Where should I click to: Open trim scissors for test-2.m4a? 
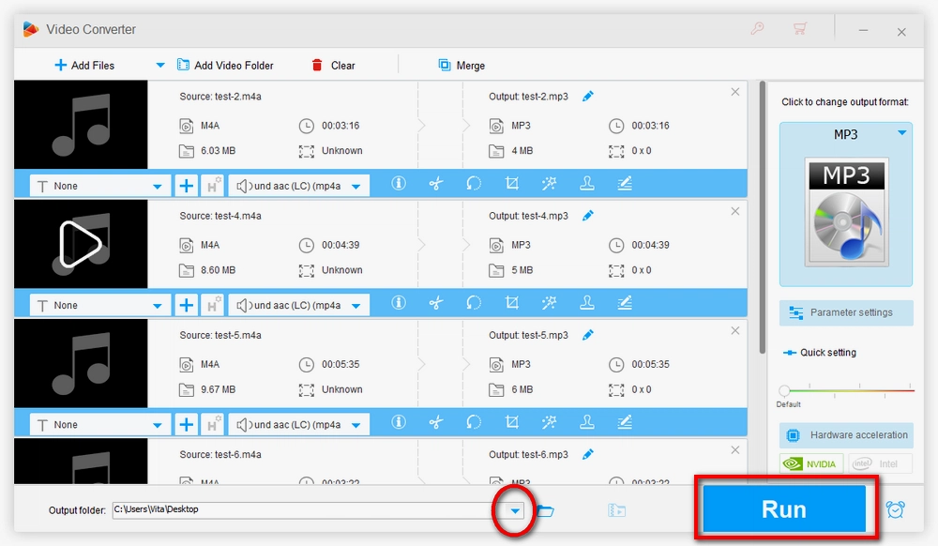click(436, 184)
